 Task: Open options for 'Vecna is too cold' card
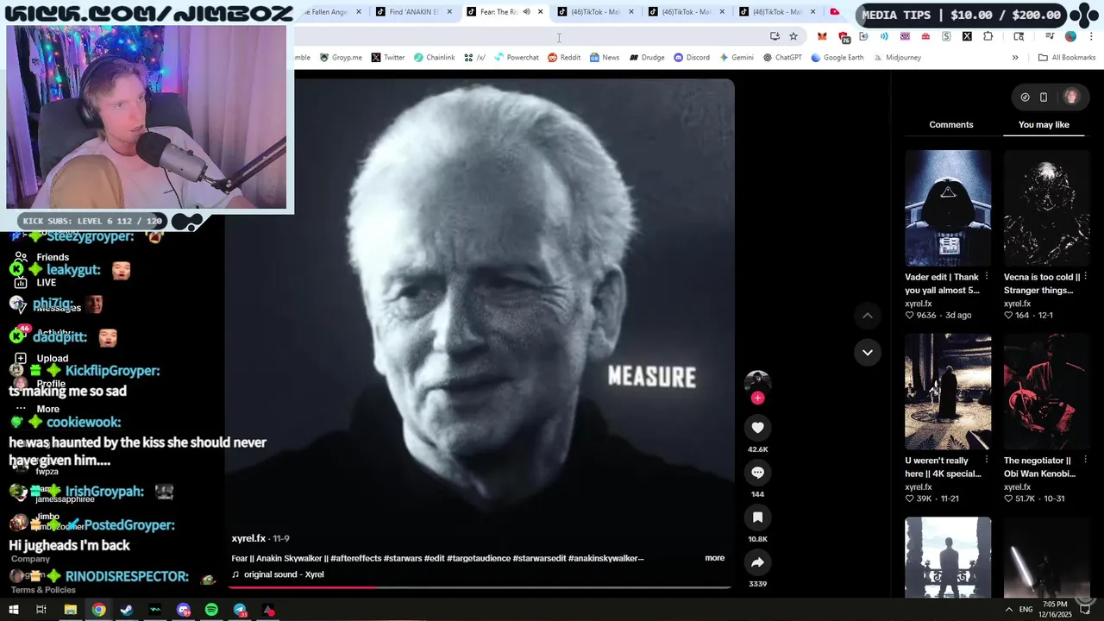point(1085,277)
